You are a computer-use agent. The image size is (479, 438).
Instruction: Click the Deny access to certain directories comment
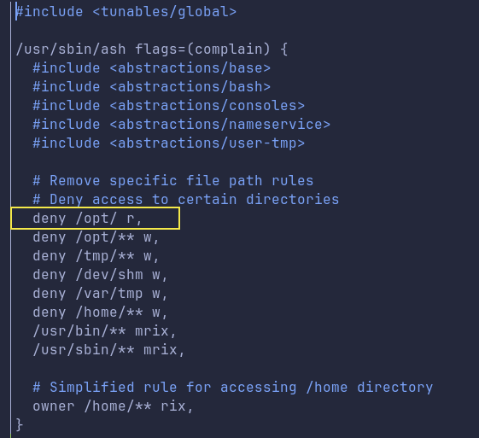coord(186,200)
